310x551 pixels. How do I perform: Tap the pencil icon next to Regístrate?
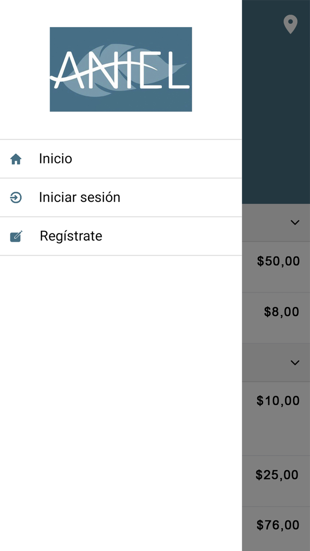pyautogui.click(x=16, y=236)
